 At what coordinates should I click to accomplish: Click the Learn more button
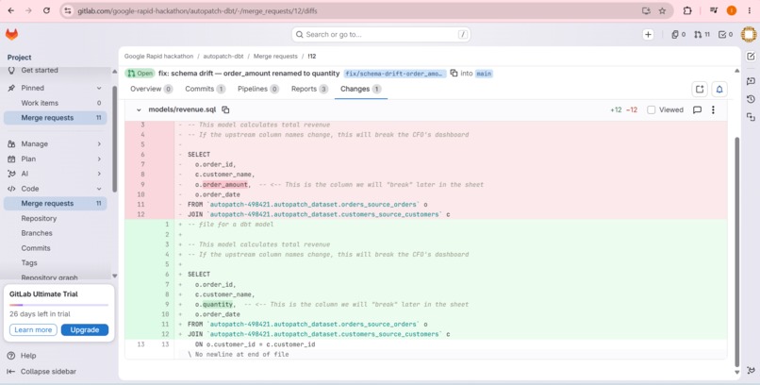tap(33, 329)
